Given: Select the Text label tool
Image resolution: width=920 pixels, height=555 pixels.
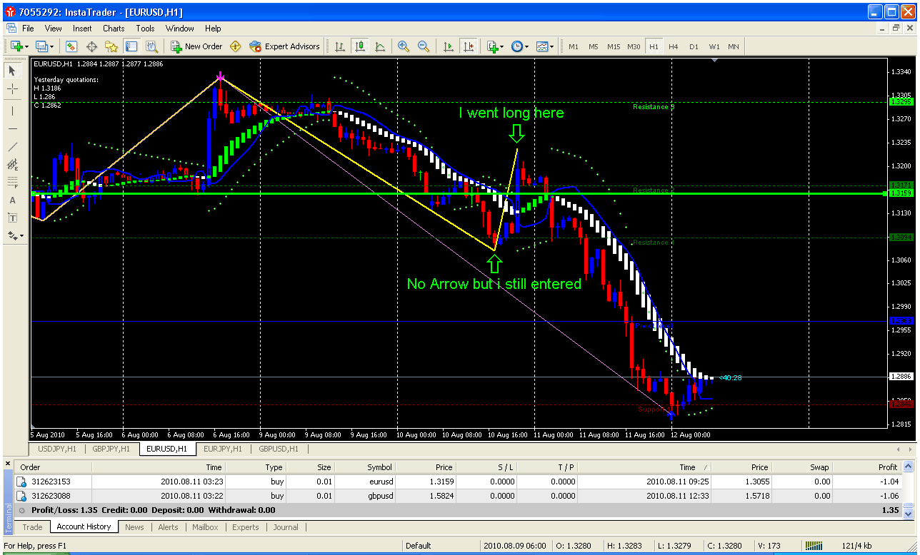Looking at the screenshot, I should (13, 200).
